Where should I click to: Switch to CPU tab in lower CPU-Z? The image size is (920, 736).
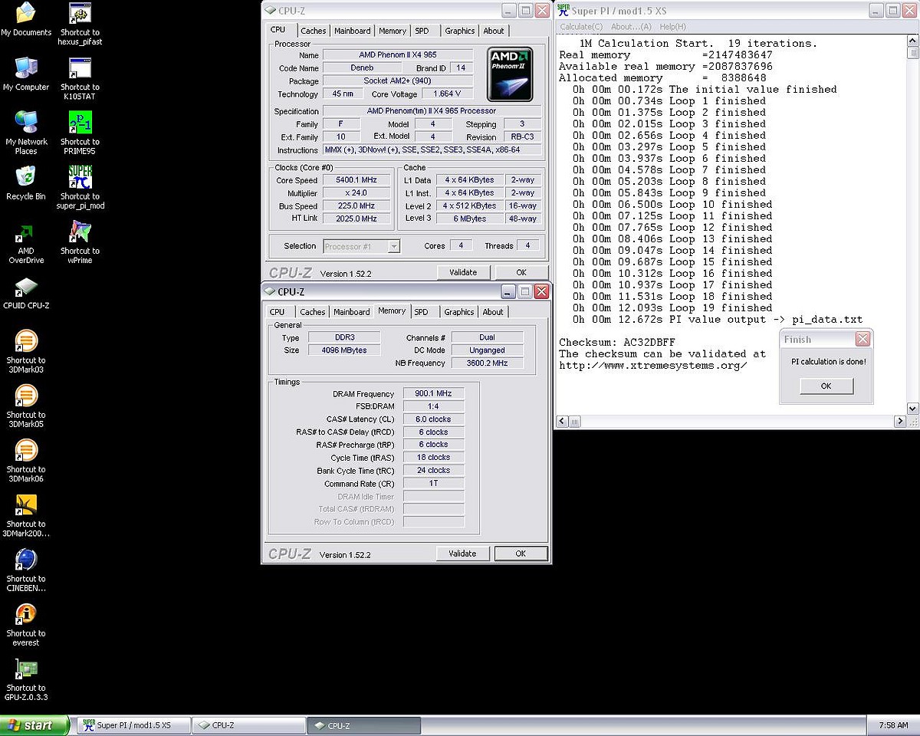(x=278, y=312)
